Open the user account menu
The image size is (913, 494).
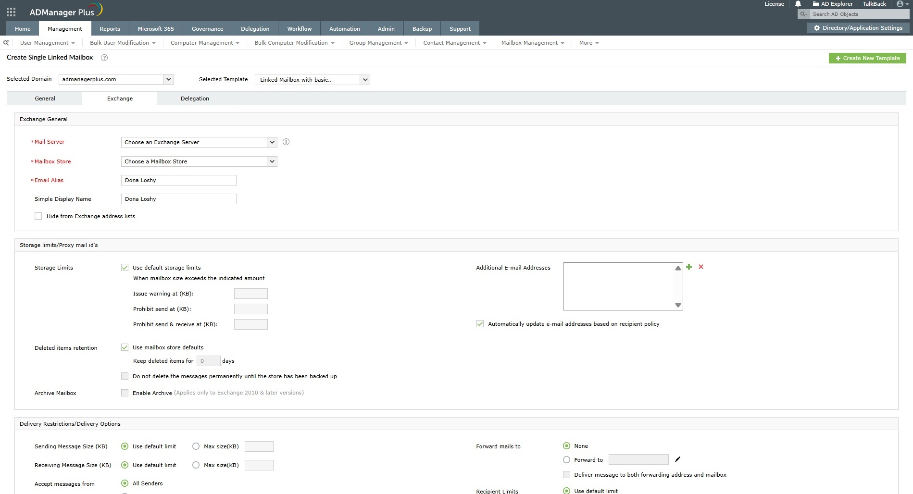coord(900,4)
